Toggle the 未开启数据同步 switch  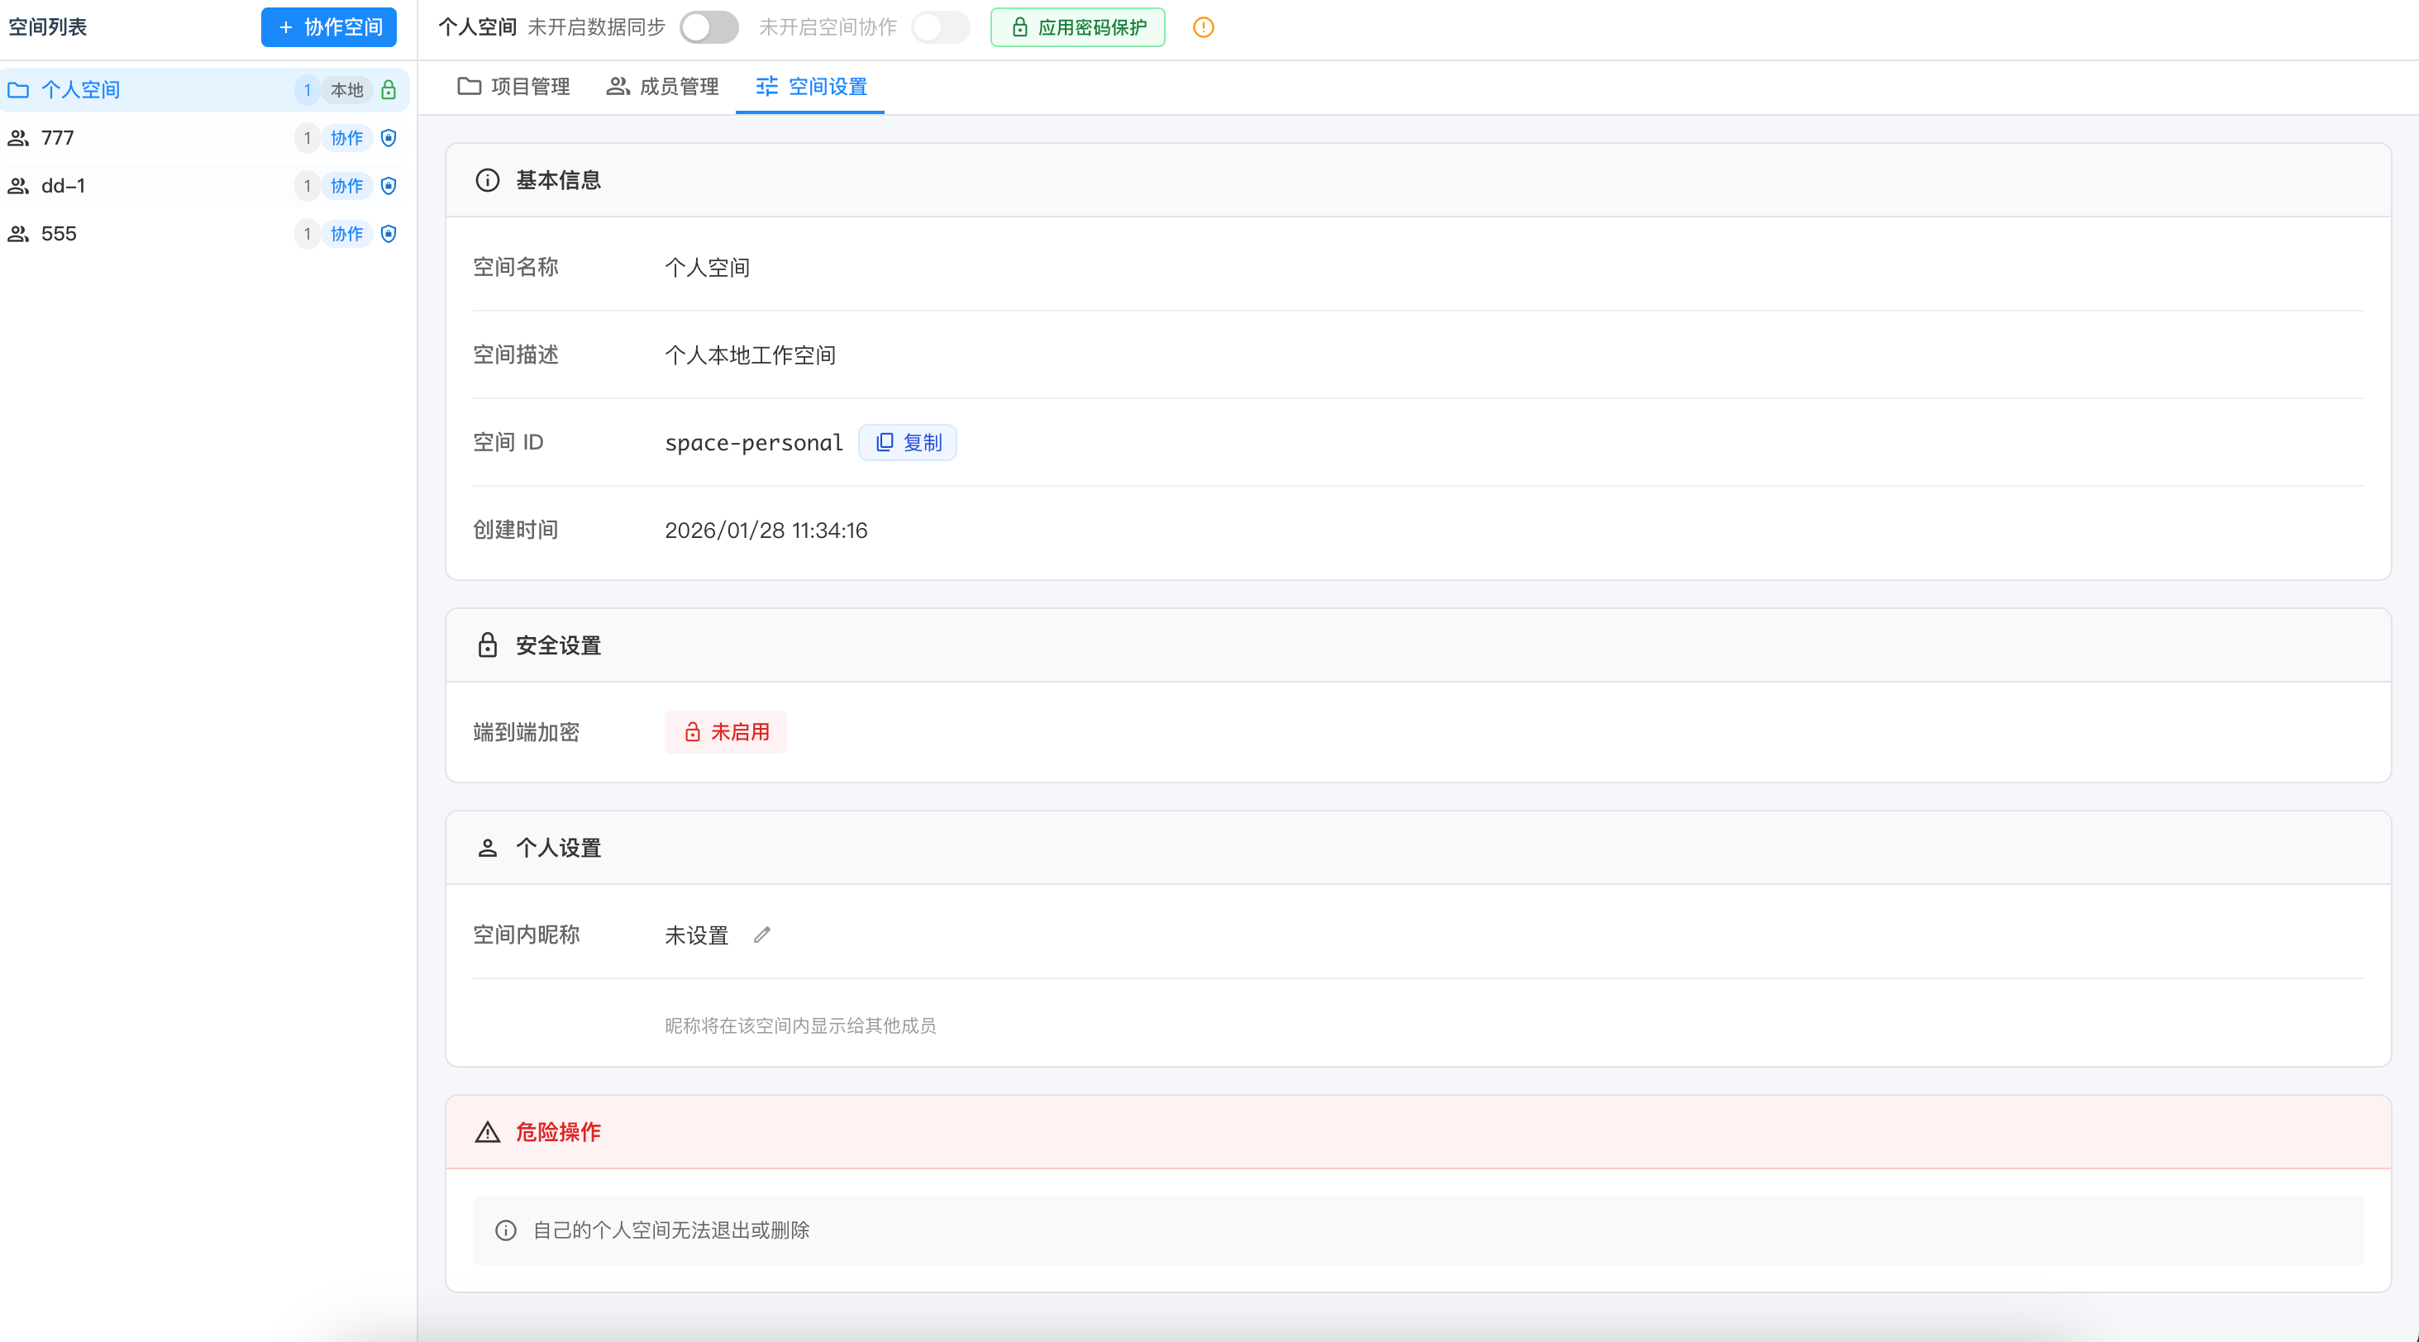[709, 27]
